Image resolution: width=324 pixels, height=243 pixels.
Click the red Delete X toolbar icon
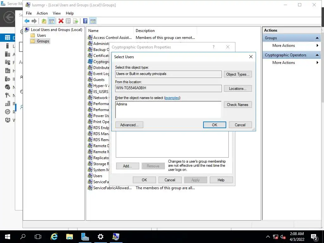point(61,21)
